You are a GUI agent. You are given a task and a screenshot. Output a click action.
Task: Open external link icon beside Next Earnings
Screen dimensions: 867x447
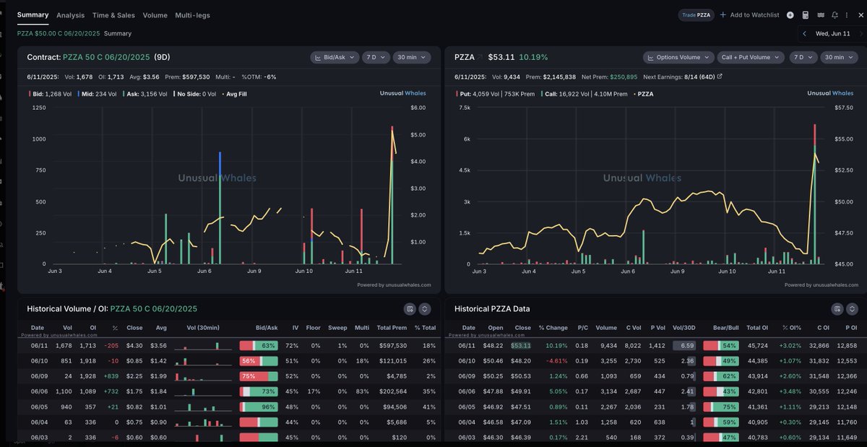point(720,77)
